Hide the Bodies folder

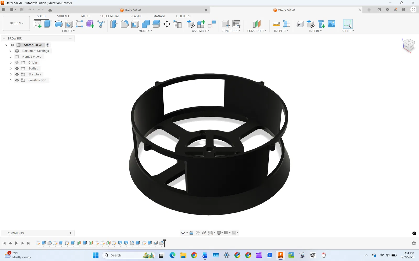click(17, 68)
